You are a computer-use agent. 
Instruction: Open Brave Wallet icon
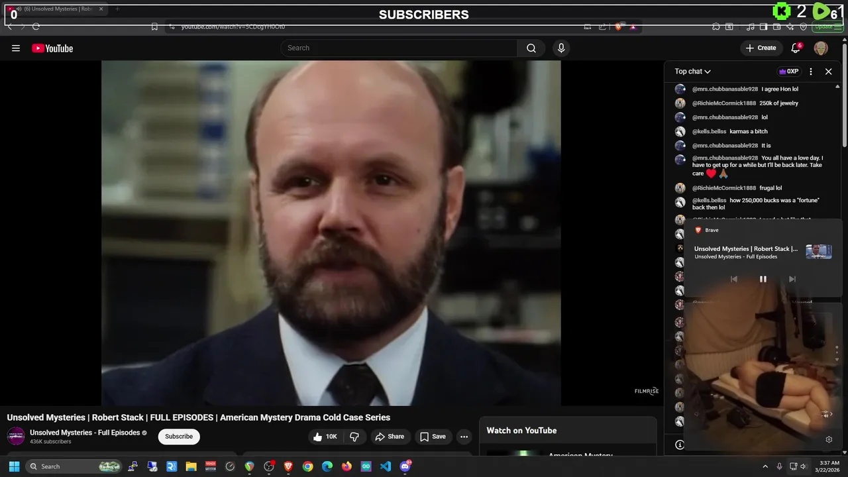click(777, 26)
